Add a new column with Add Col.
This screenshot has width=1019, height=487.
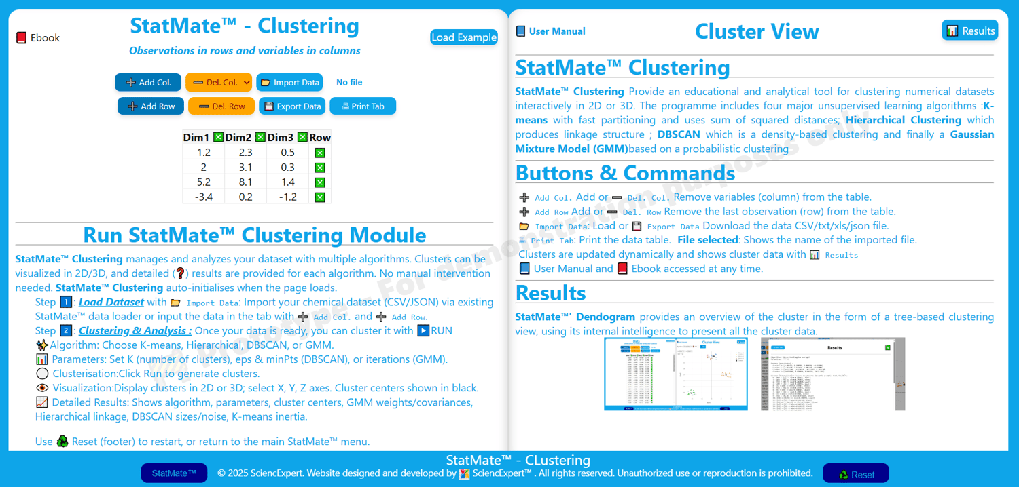click(x=148, y=82)
